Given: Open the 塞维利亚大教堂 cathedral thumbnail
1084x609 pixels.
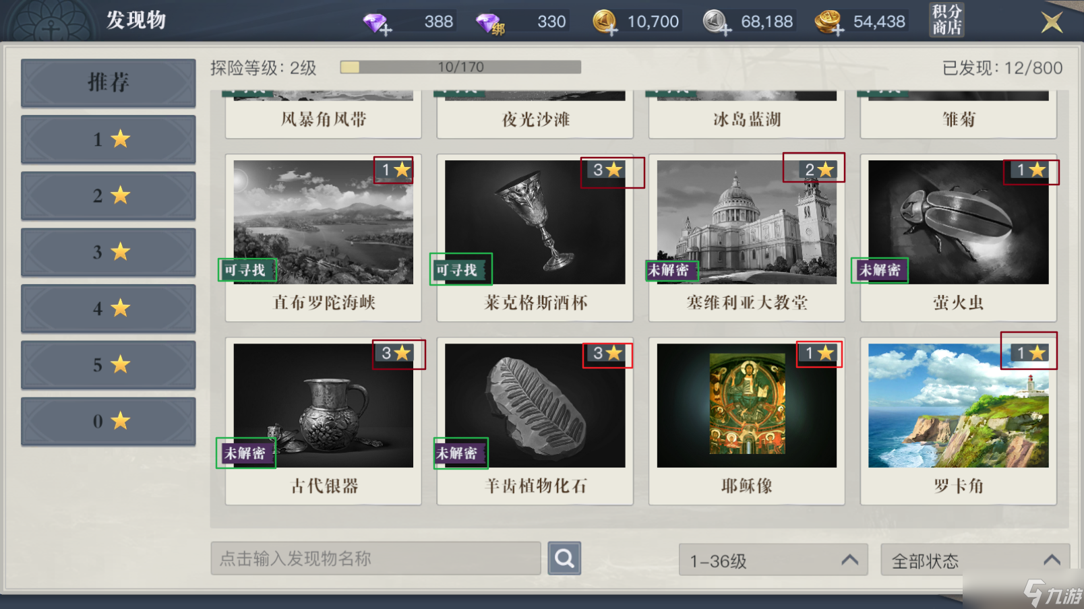Looking at the screenshot, I should coord(747,222).
